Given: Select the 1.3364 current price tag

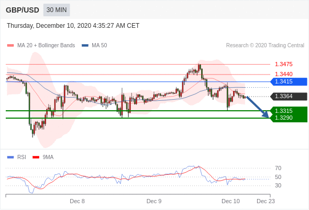Looking at the screenshot, I should (x=289, y=97).
